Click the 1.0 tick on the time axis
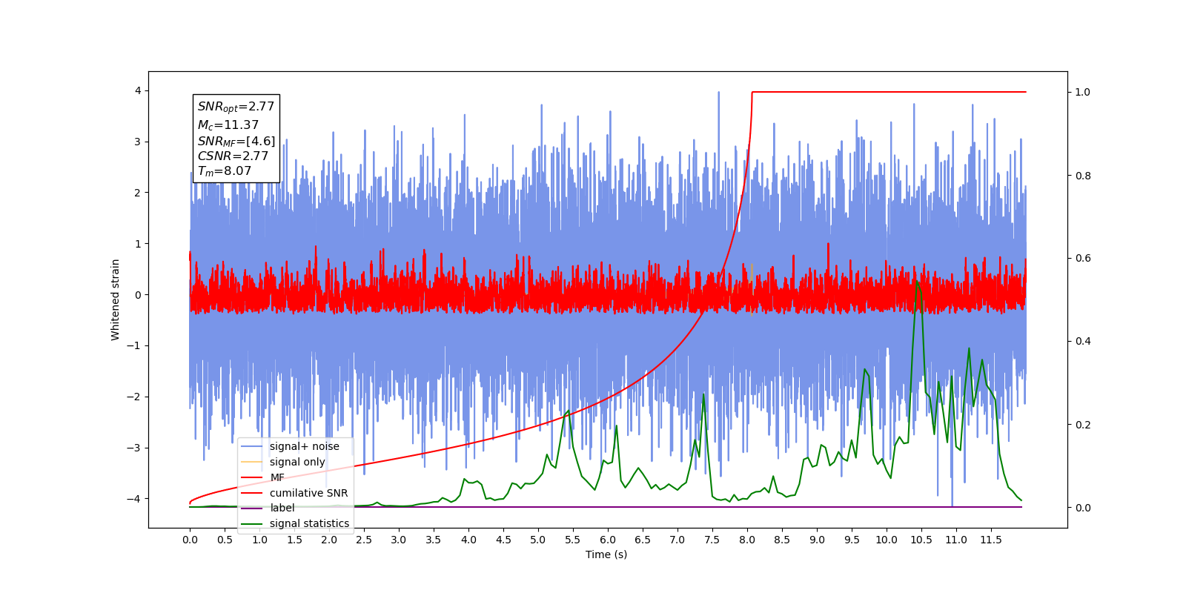The width and height of the screenshot is (1186, 593). point(259,540)
